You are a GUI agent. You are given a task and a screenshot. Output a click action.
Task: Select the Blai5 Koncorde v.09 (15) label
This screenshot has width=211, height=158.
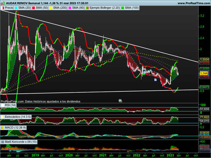pos(21,142)
